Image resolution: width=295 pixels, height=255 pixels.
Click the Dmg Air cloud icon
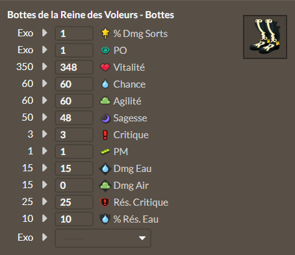coord(105,186)
